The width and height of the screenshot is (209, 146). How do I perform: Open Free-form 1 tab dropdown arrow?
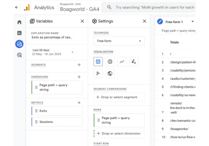[x=193, y=22]
